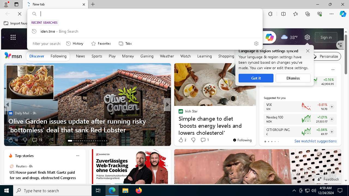This screenshot has width=349, height=196.
Task: Open Copilot from the MSN search bar
Action: pos(269,37)
